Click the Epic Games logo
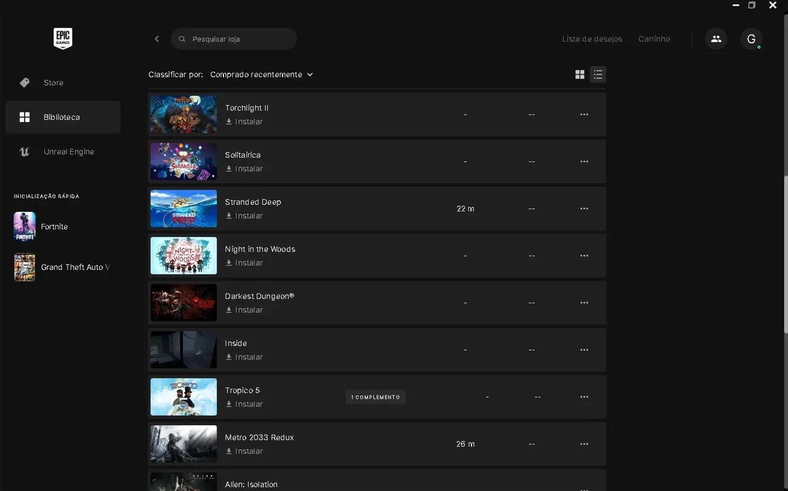Viewport: 788px width, 491px height. pyautogui.click(x=62, y=38)
